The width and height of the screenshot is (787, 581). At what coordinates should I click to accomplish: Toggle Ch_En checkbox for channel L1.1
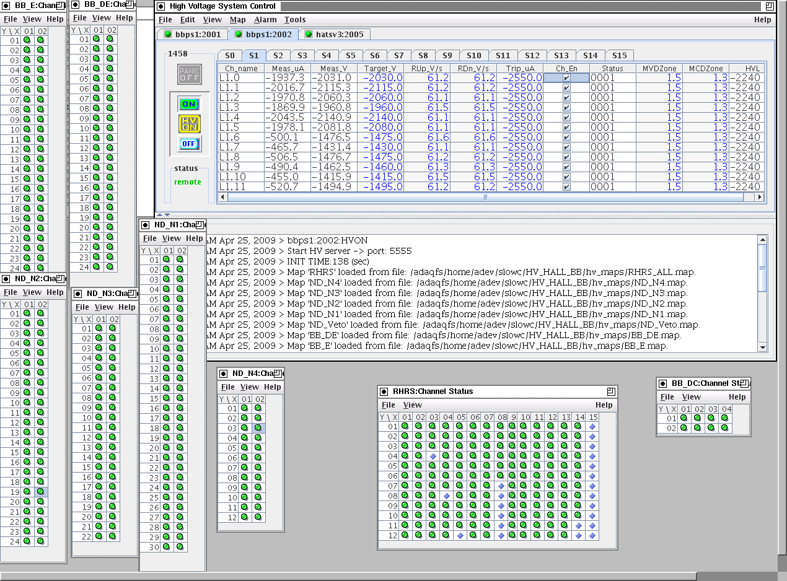pyautogui.click(x=566, y=88)
